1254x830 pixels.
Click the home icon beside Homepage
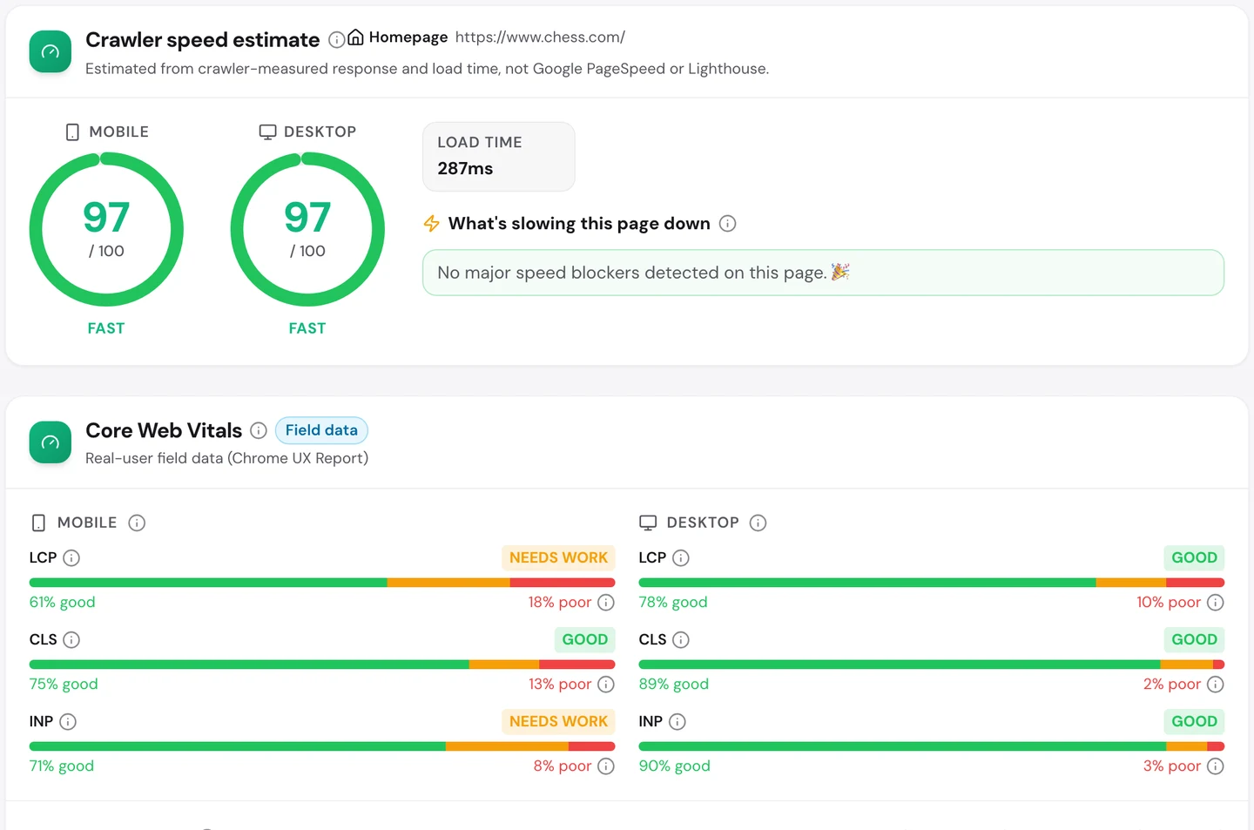(355, 37)
